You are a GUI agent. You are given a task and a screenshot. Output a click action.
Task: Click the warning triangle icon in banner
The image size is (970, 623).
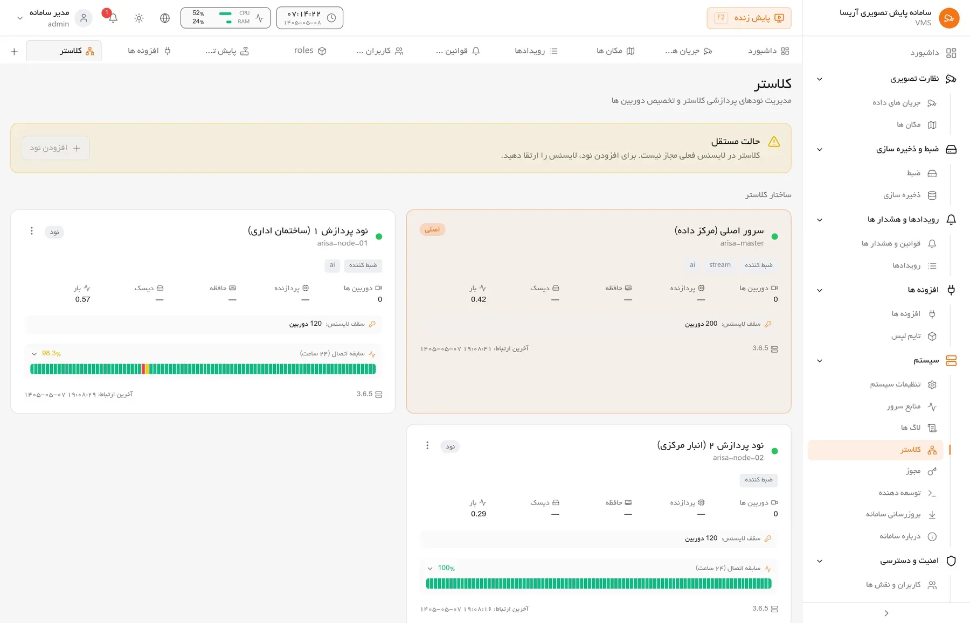[x=774, y=142]
